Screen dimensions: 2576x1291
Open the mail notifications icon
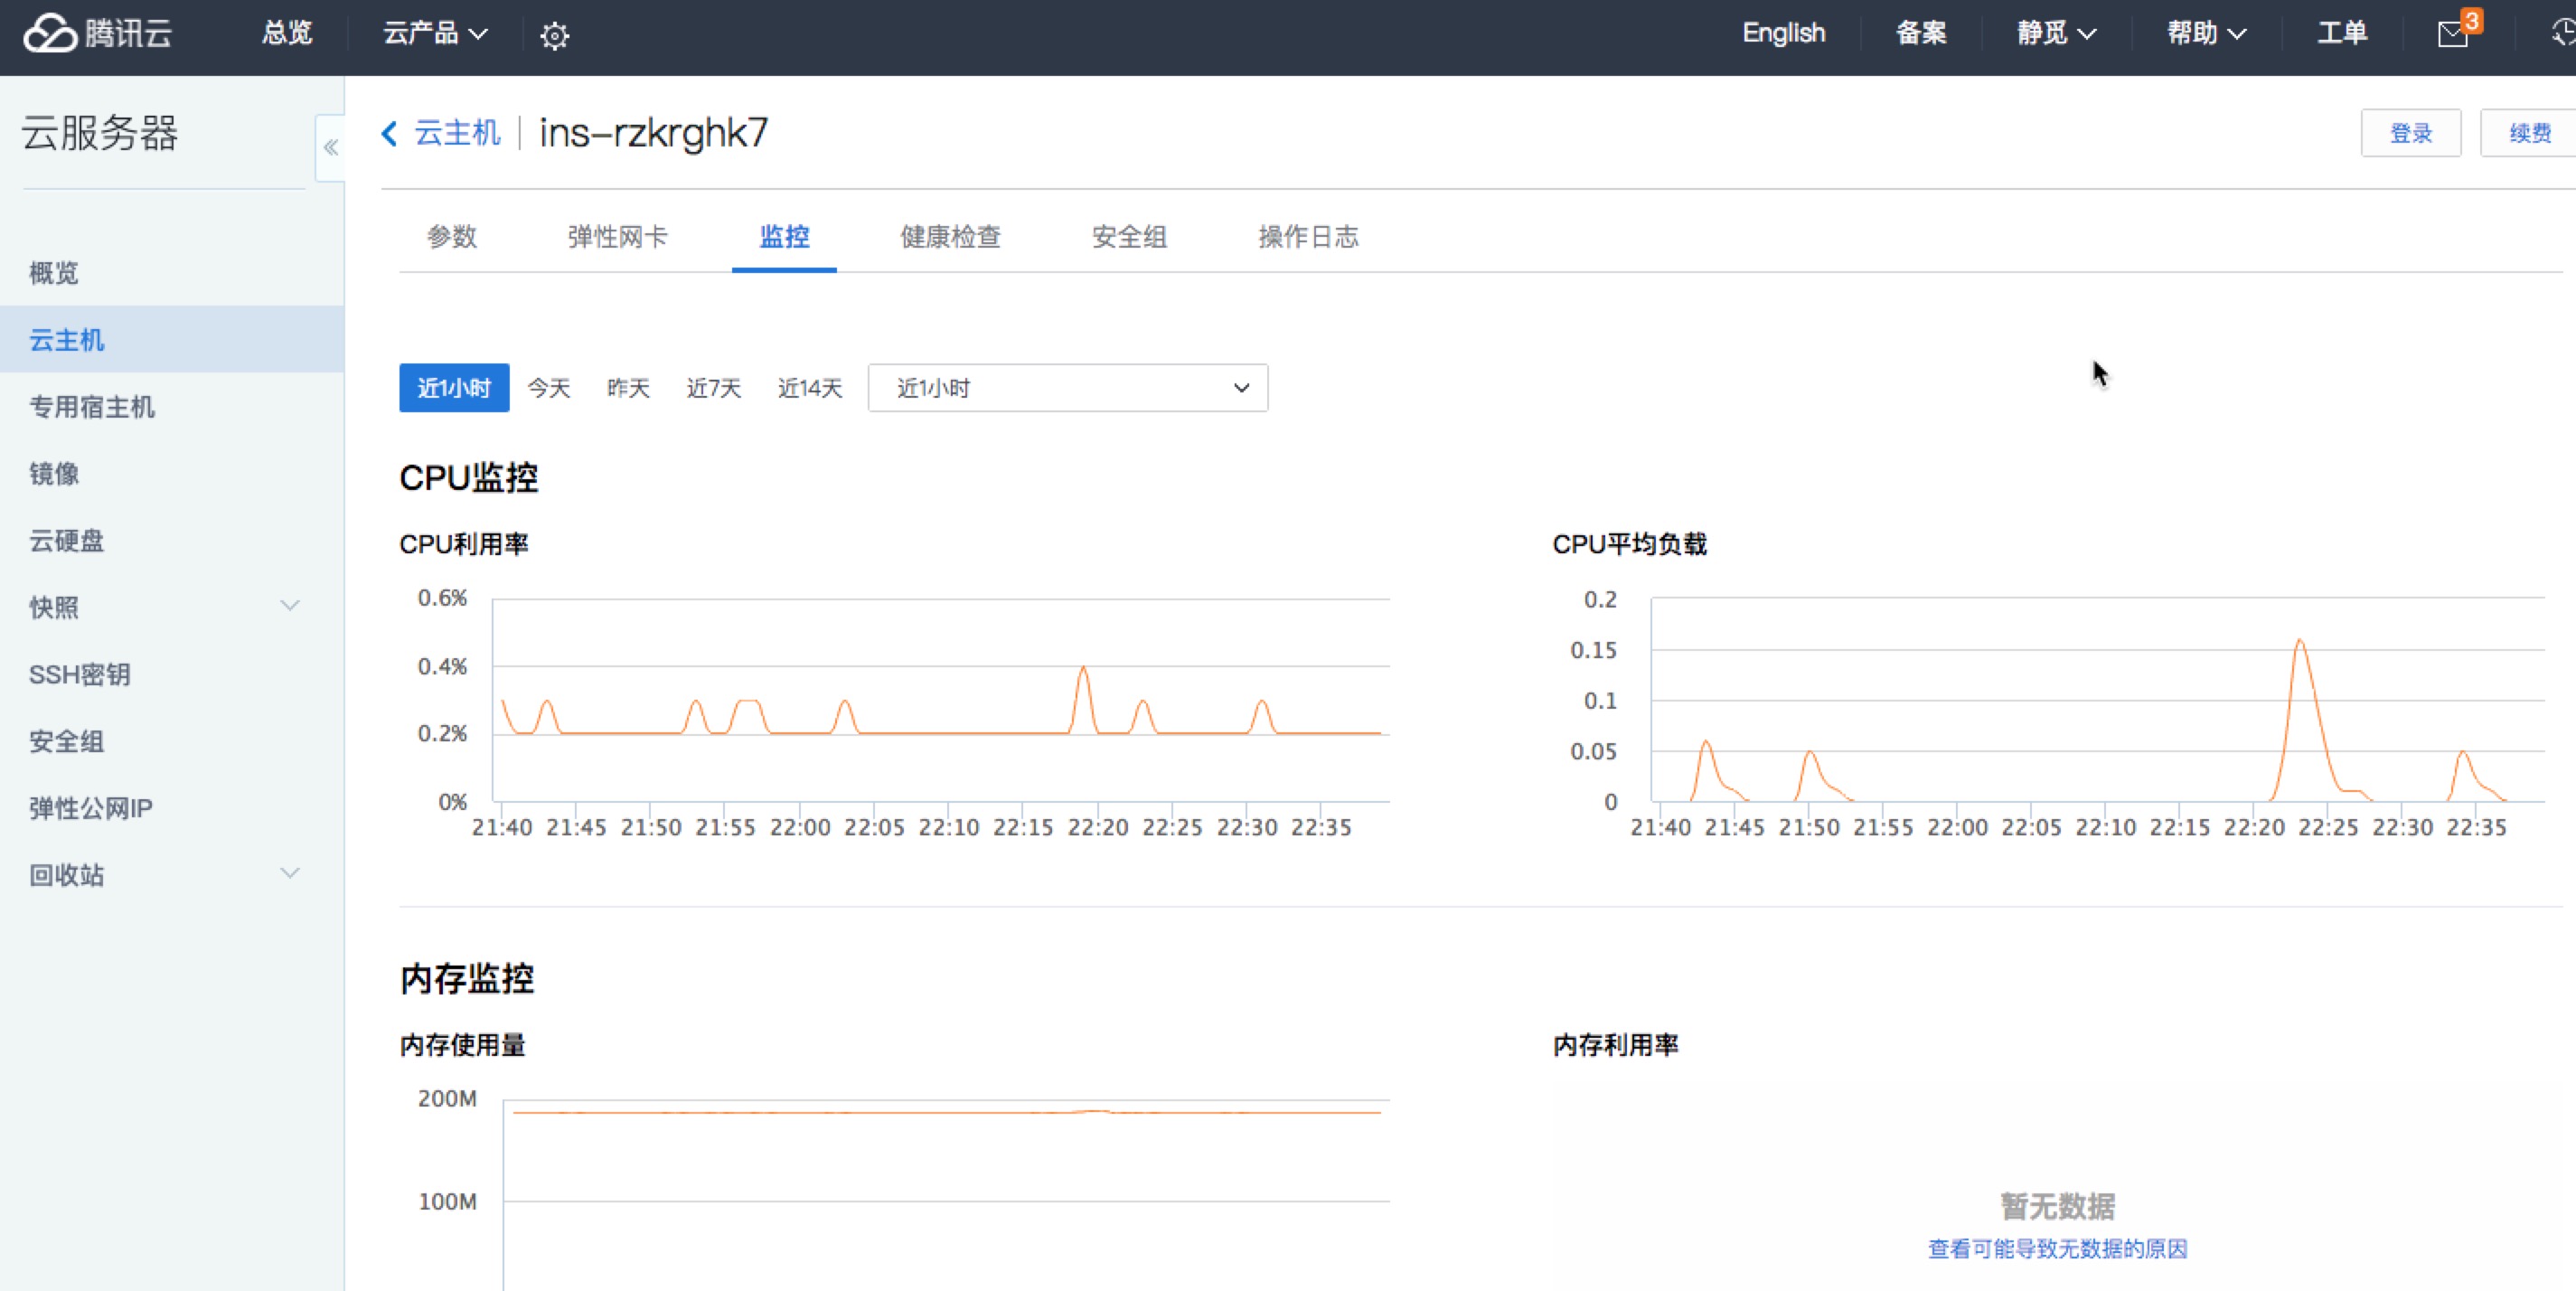coord(2453,34)
